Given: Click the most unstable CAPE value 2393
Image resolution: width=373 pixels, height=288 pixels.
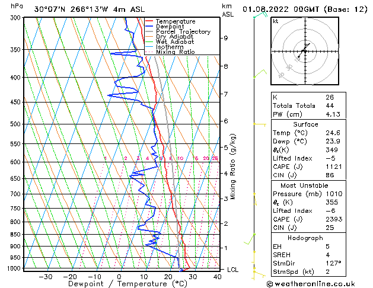Looking at the screenshot, I should point(334,219).
